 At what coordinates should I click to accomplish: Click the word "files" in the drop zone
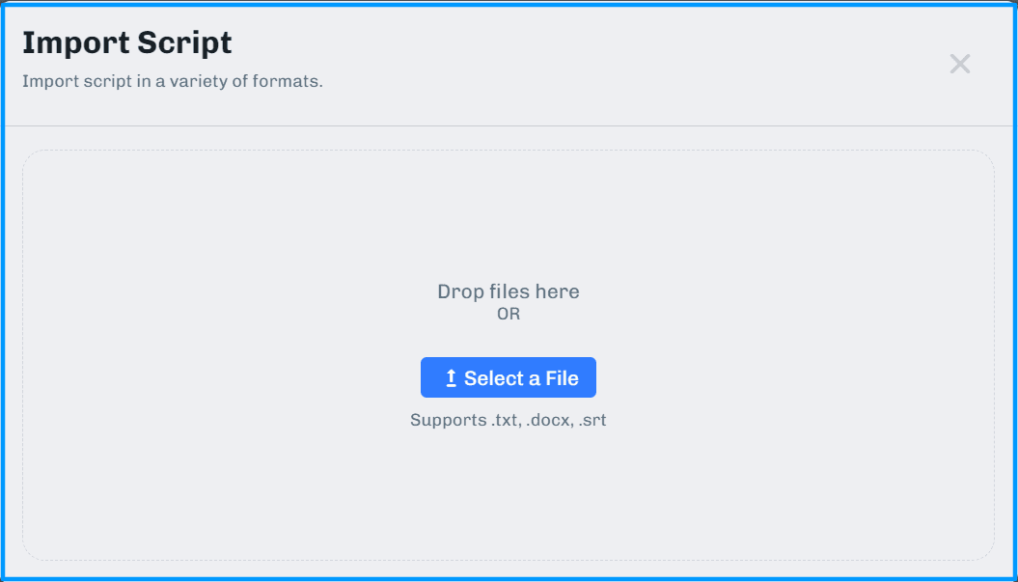[509, 291]
